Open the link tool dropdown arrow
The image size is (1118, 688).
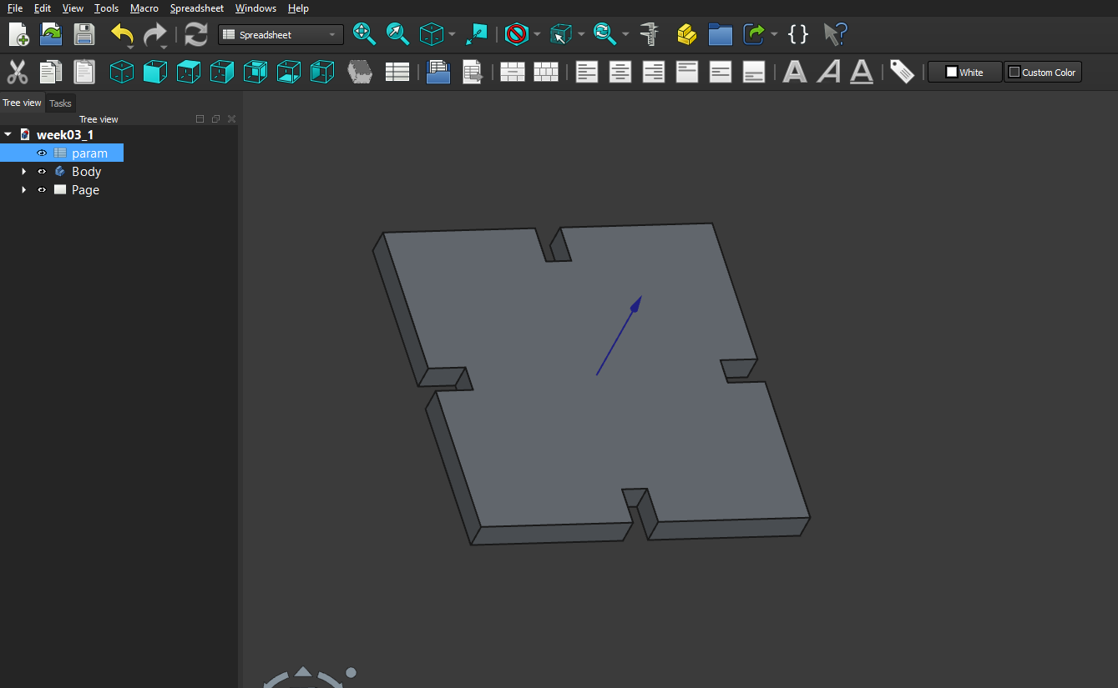click(774, 35)
